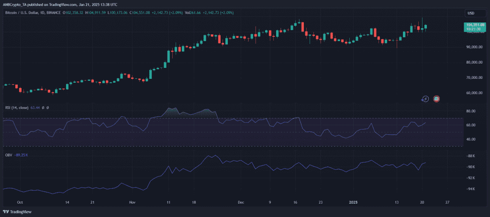
Task: Click the '27' date label on time axis
Action: click(447, 202)
